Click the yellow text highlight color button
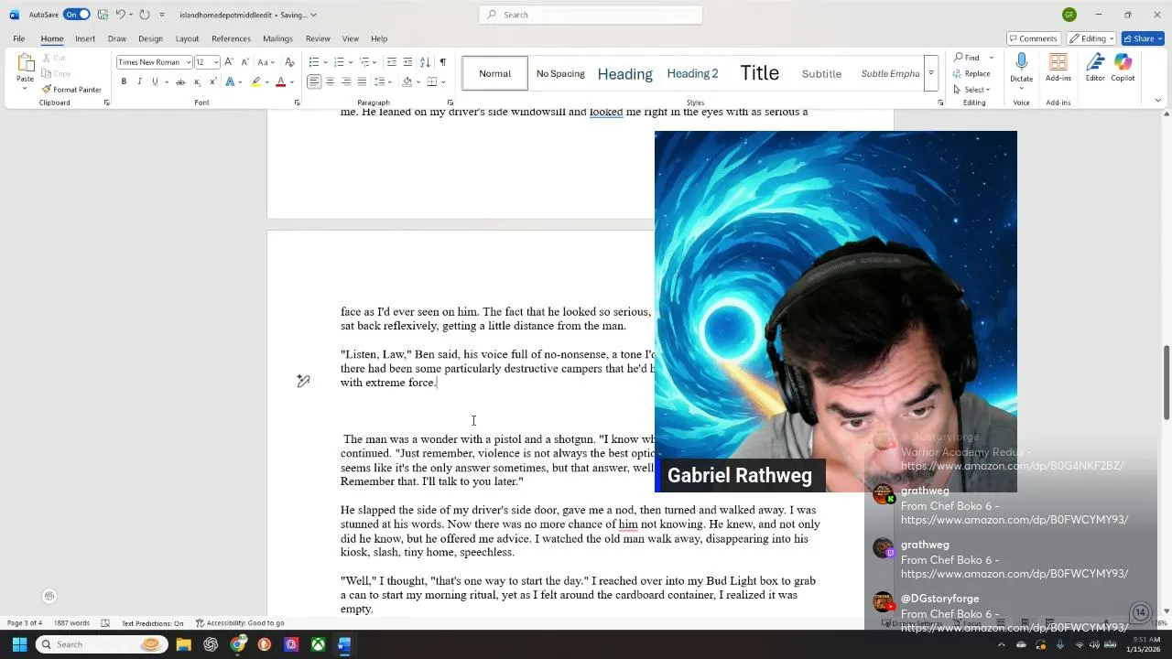 point(255,81)
